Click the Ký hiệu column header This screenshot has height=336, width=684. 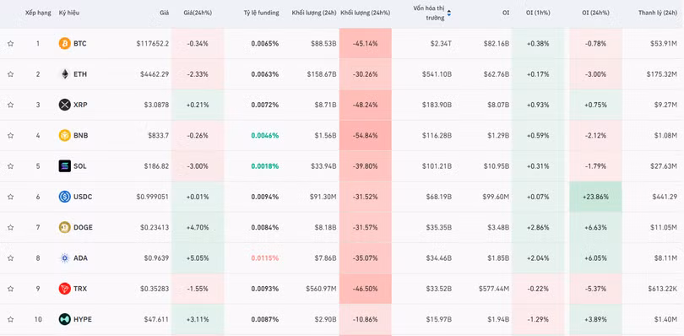(69, 13)
